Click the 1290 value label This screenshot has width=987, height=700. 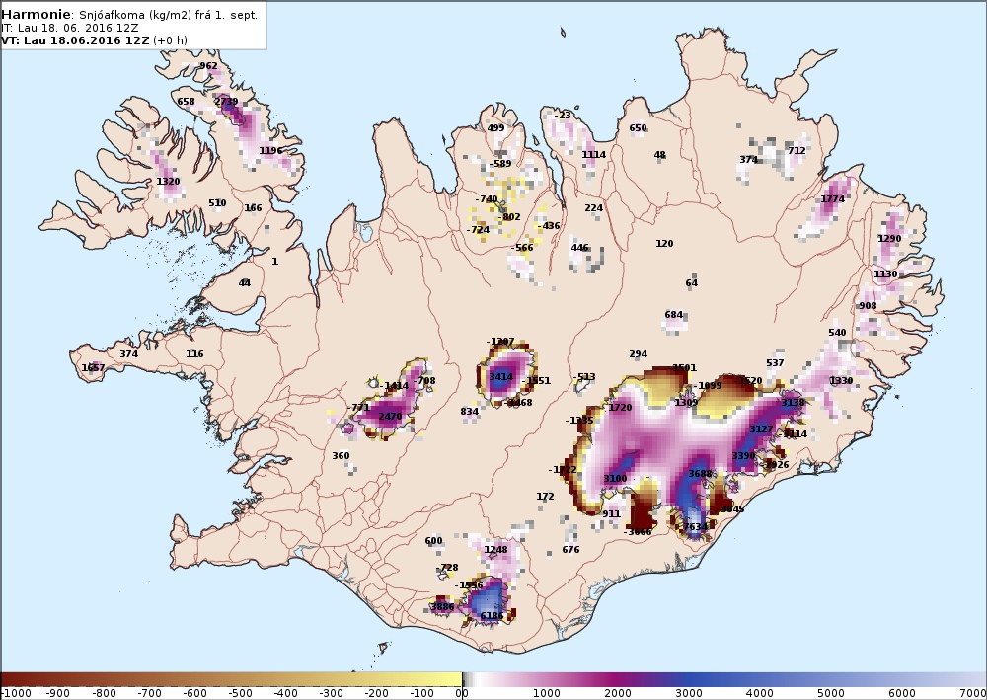coord(889,239)
